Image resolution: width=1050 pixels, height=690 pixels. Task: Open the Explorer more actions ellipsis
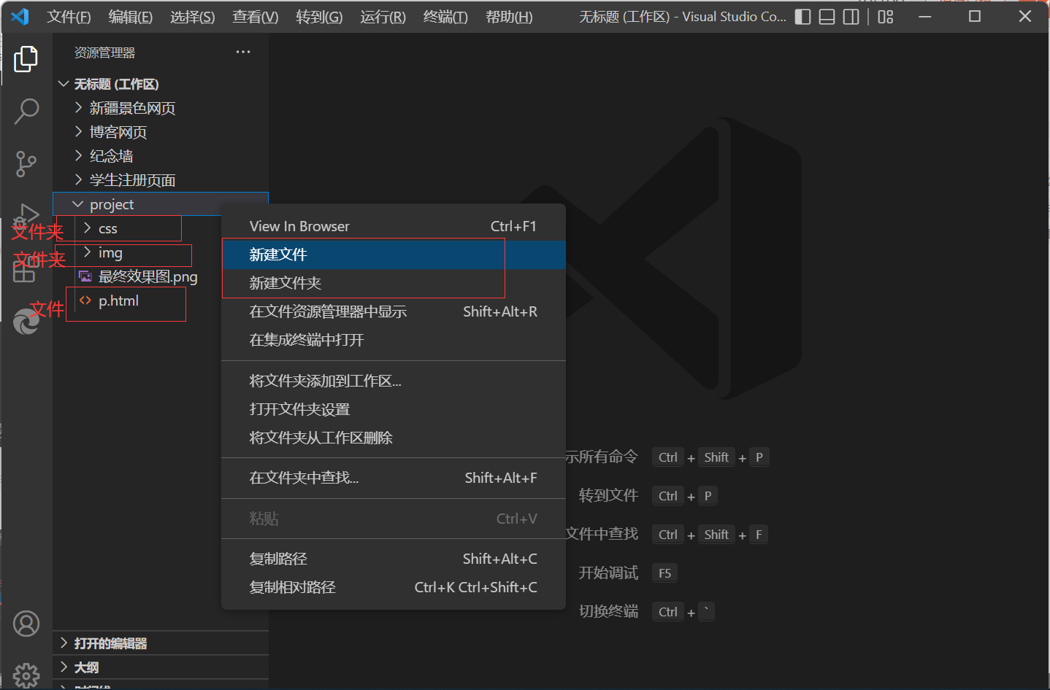(243, 52)
